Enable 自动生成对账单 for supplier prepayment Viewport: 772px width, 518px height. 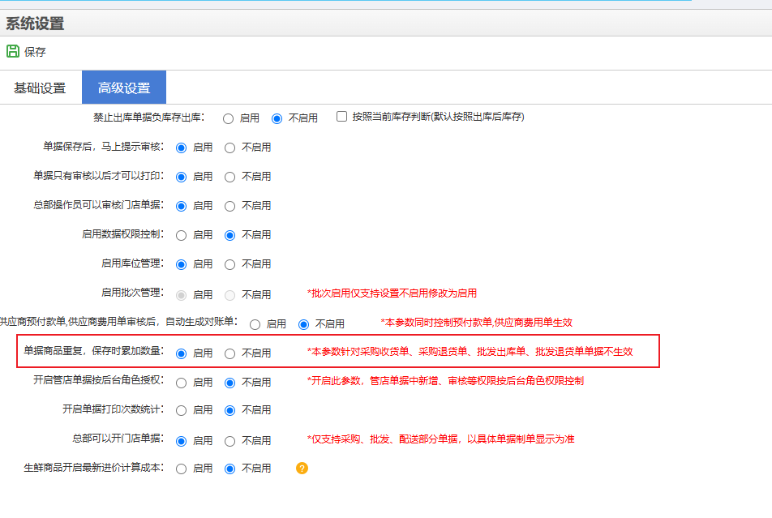[x=255, y=324]
